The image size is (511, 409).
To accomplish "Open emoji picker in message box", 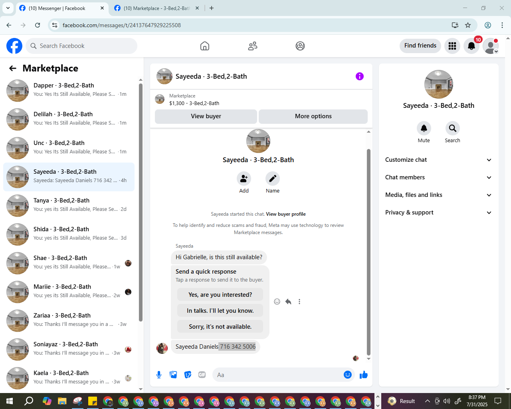I will pyautogui.click(x=348, y=375).
